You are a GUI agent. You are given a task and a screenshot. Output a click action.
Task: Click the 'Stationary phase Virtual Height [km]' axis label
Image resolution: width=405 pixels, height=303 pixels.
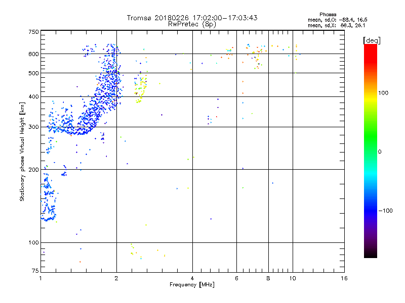point(22,151)
